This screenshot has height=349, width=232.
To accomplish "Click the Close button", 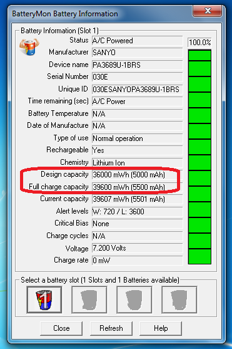I will pyautogui.click(x=61, y=328).
